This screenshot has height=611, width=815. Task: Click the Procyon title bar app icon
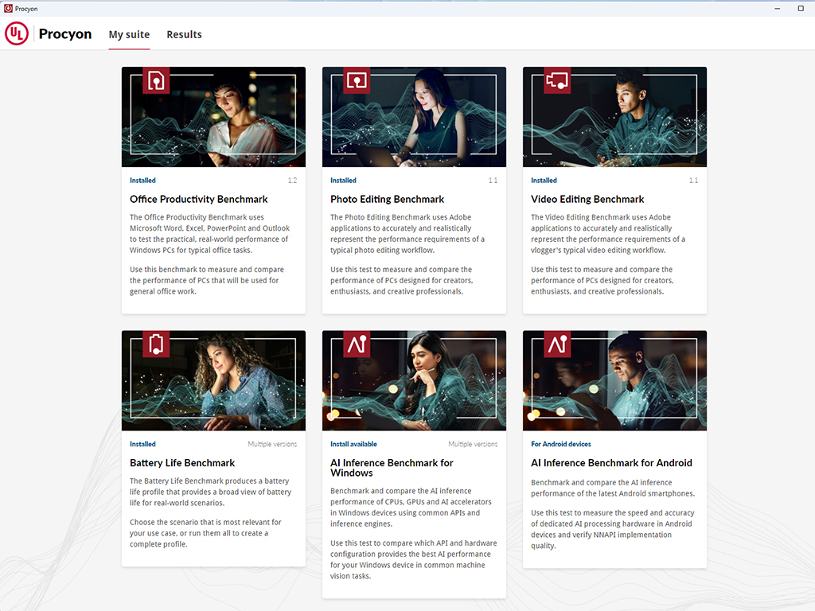tap(8, 8)
